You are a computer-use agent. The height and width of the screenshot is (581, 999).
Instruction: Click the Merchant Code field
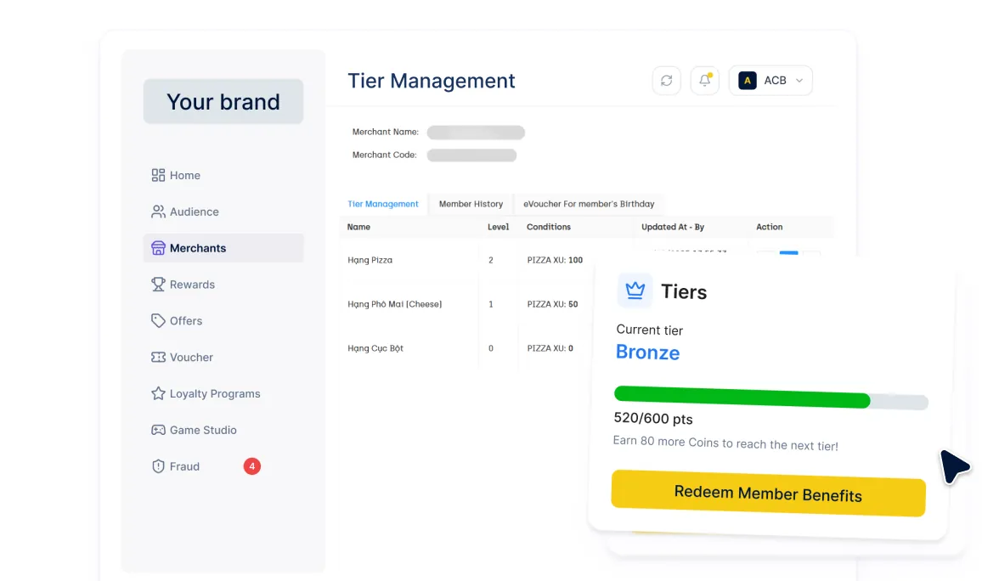pyautogui.click(x=471, y=155)
